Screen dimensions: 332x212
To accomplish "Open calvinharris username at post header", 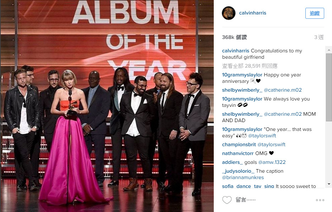I will pos(252,13).
